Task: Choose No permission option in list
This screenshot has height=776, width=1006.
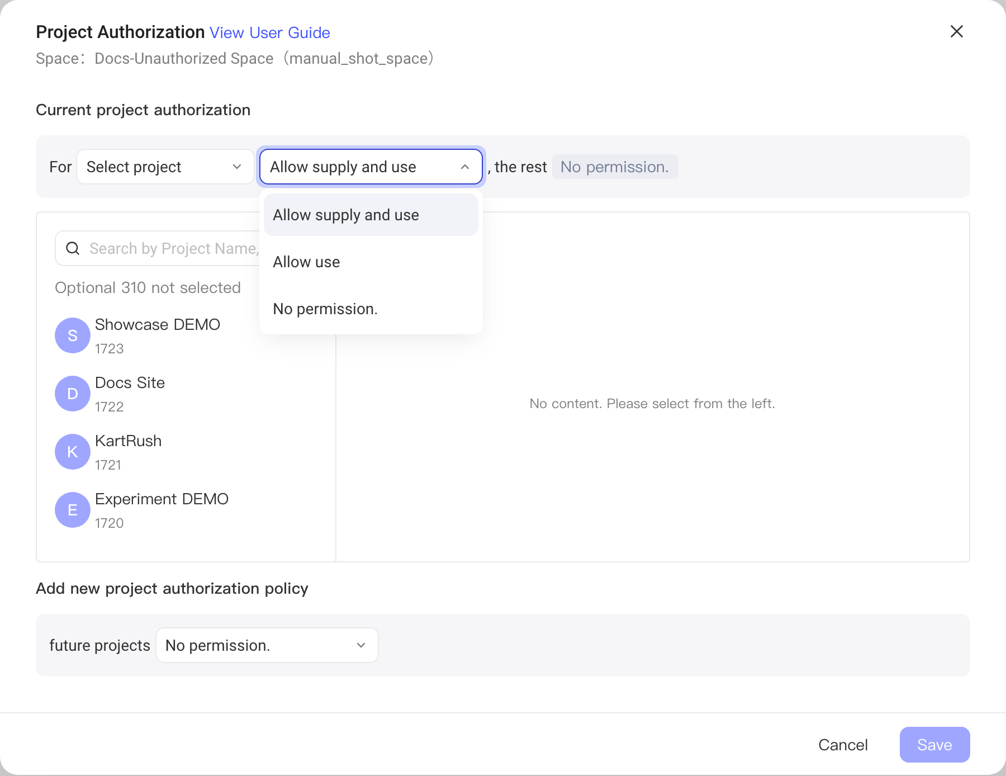Action: point(371,309)
